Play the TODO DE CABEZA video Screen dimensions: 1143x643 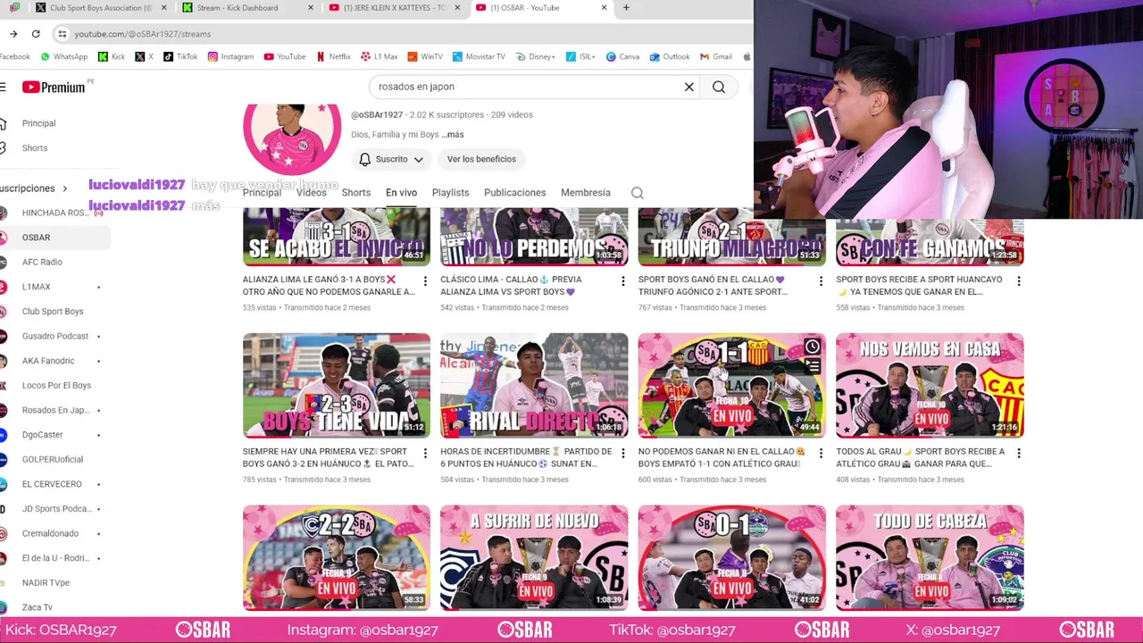[x=930, y=558]
